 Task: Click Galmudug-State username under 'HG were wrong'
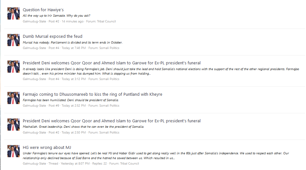34,164
